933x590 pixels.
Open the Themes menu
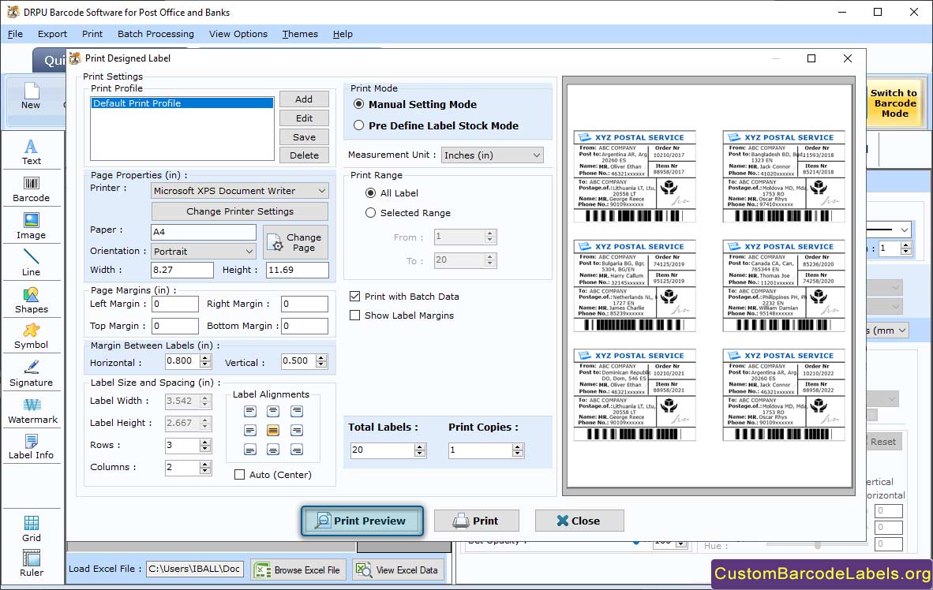click(300, 34)
